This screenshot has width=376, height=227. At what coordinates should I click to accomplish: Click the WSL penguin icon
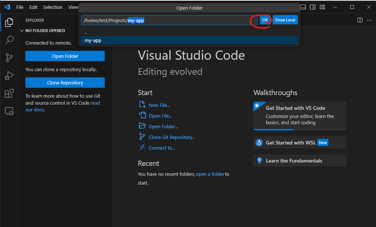259,143
